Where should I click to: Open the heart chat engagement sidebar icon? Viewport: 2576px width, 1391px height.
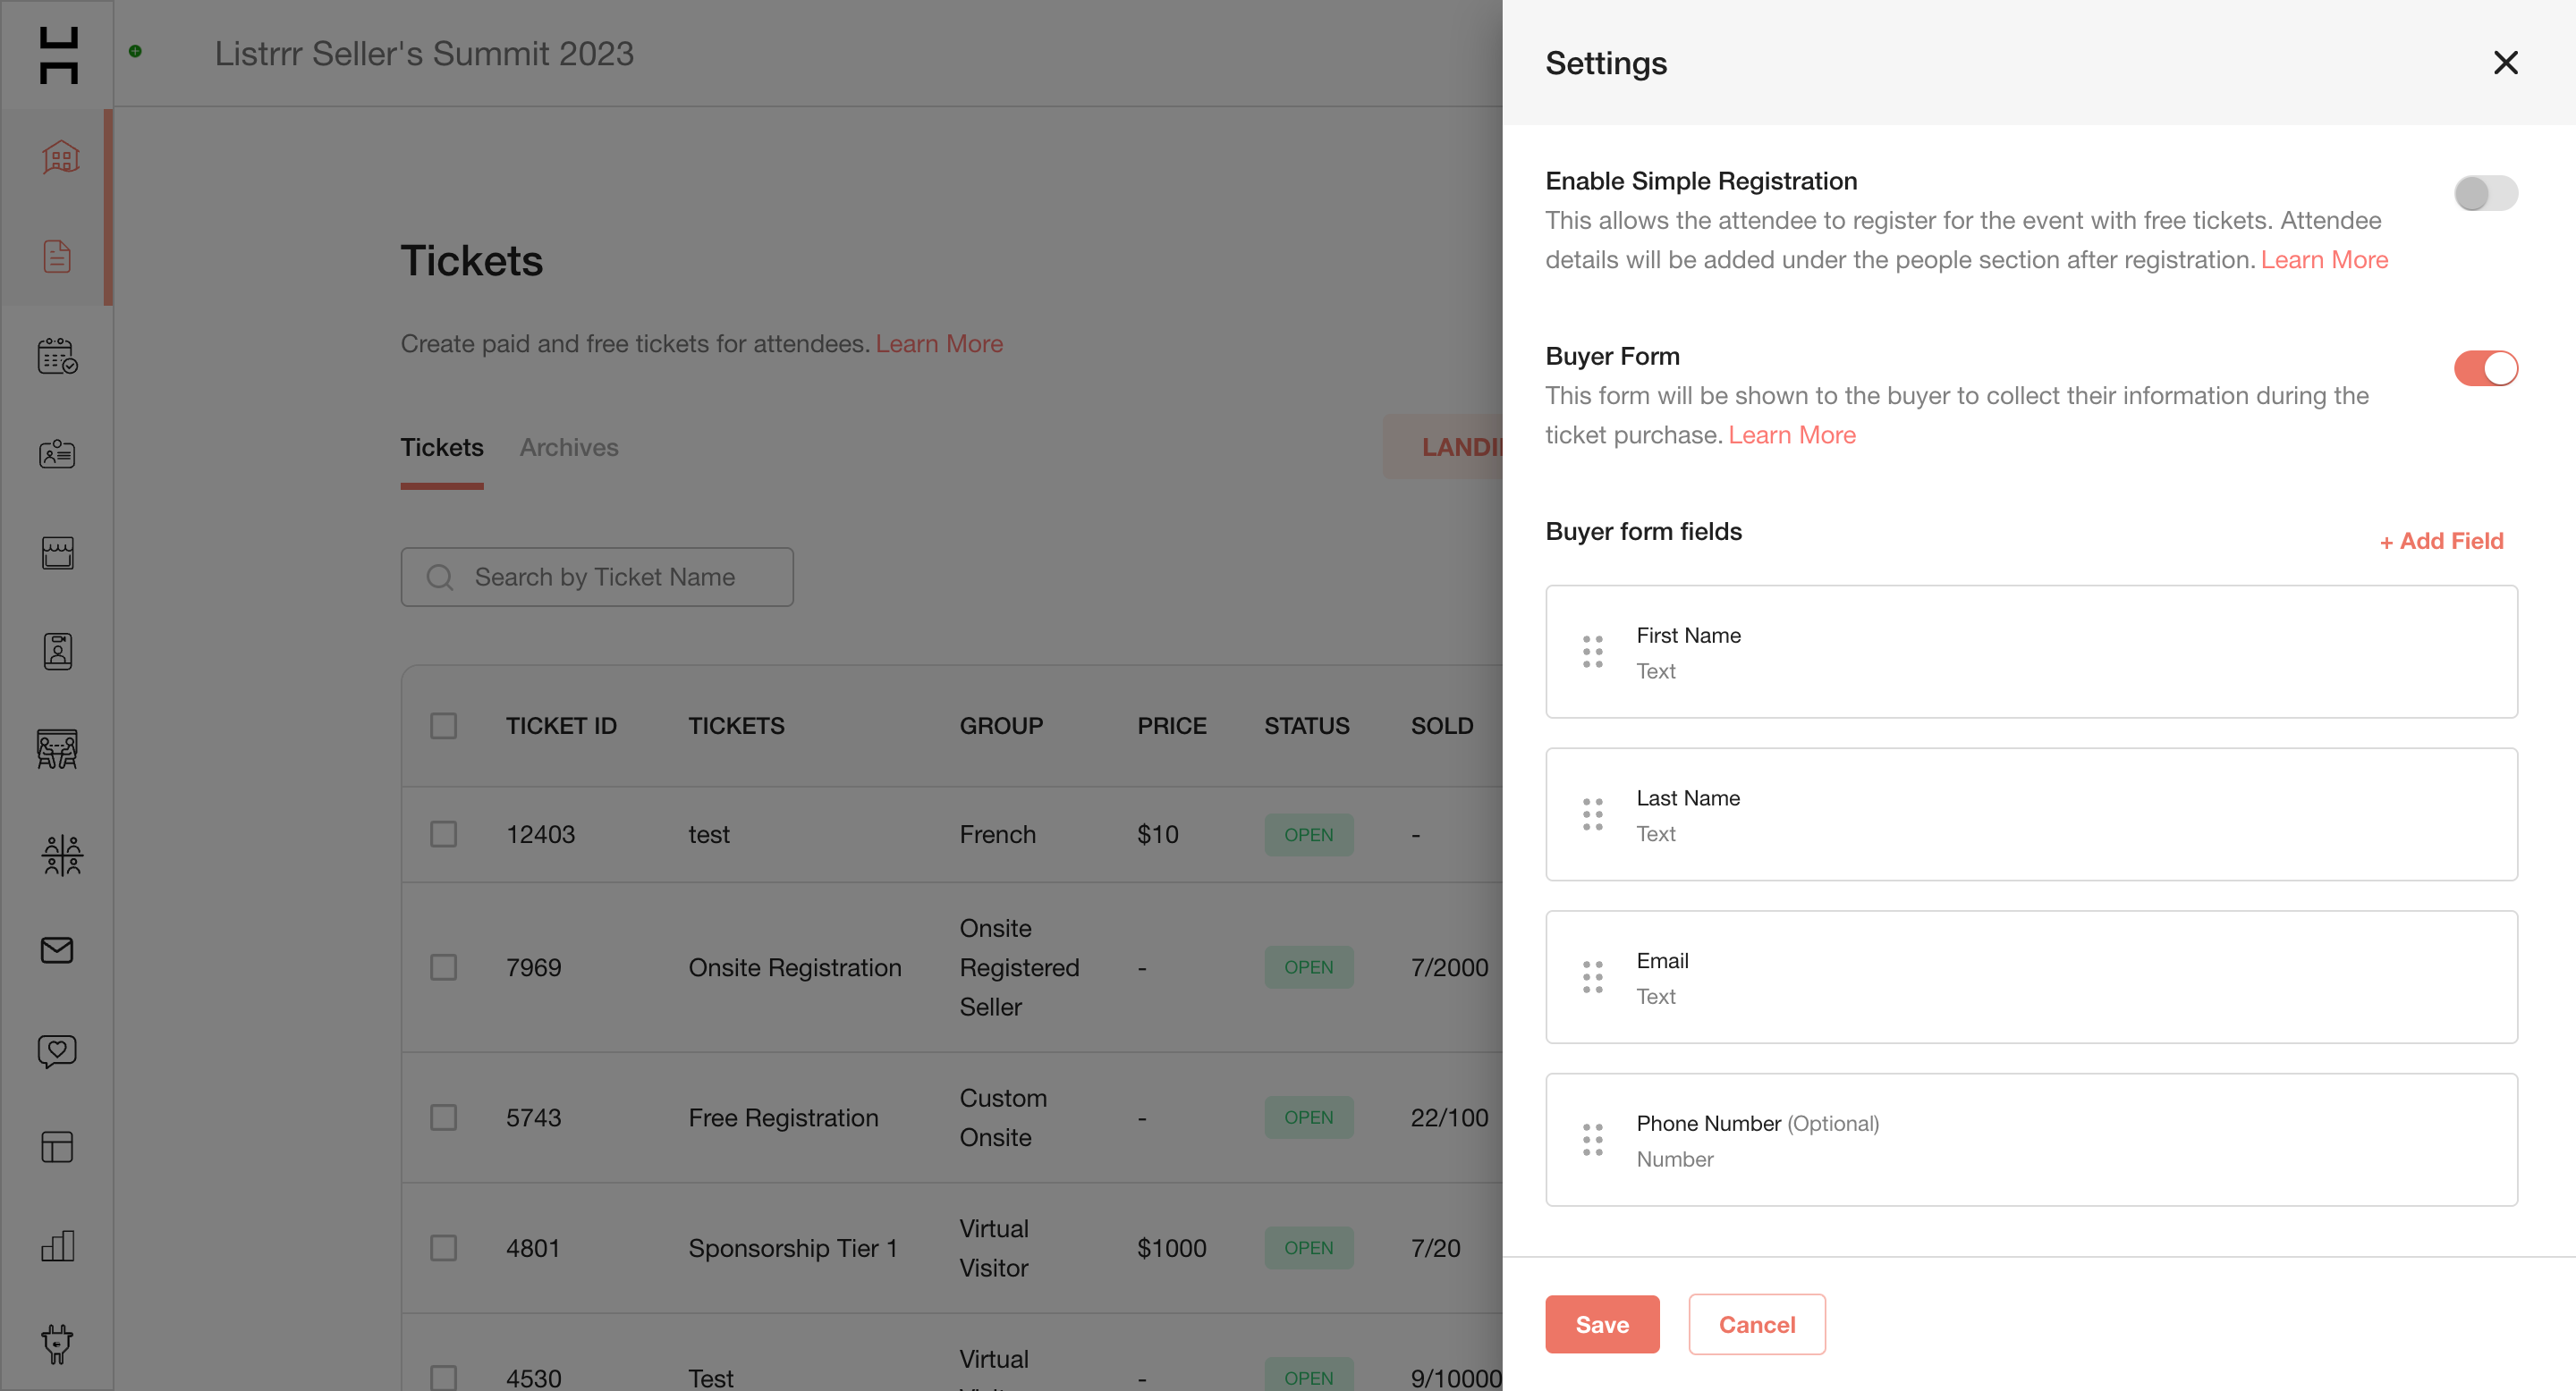click(57, 1050)
